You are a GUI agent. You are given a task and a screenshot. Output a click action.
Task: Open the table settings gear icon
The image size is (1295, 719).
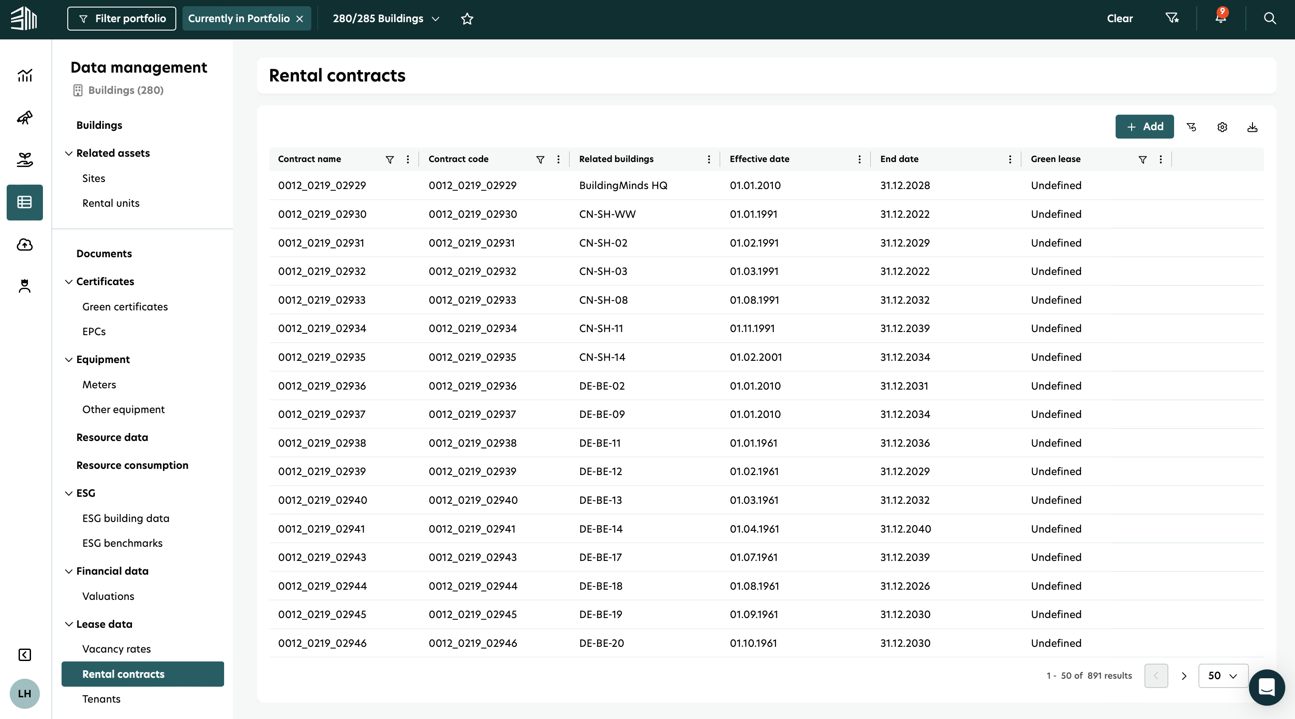click(x=1222, y=127)
